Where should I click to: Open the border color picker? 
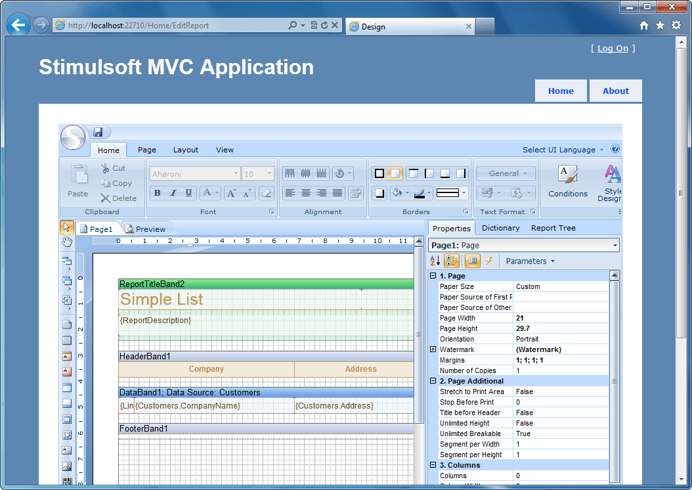point(422,193)
